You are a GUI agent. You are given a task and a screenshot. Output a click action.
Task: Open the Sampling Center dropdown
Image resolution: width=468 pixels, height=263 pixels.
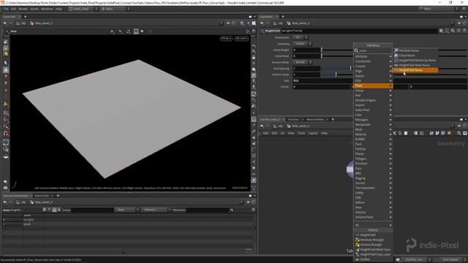tap(302, 44)
